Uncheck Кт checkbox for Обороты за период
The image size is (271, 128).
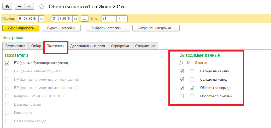[192, 88]
